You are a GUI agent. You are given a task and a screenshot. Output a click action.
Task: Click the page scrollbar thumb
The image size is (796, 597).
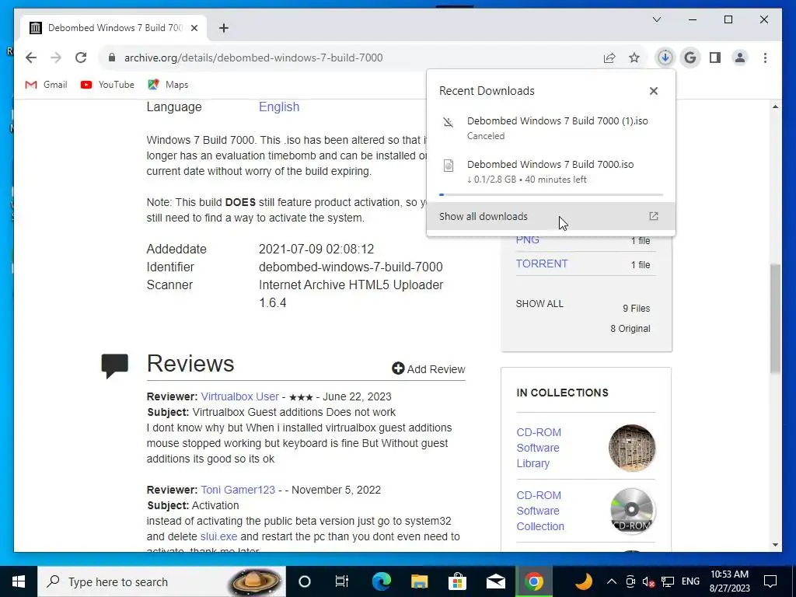(x=775, y=319)
